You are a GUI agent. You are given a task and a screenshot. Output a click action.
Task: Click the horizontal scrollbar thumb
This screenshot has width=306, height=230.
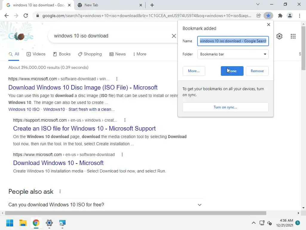pos(136,213)
